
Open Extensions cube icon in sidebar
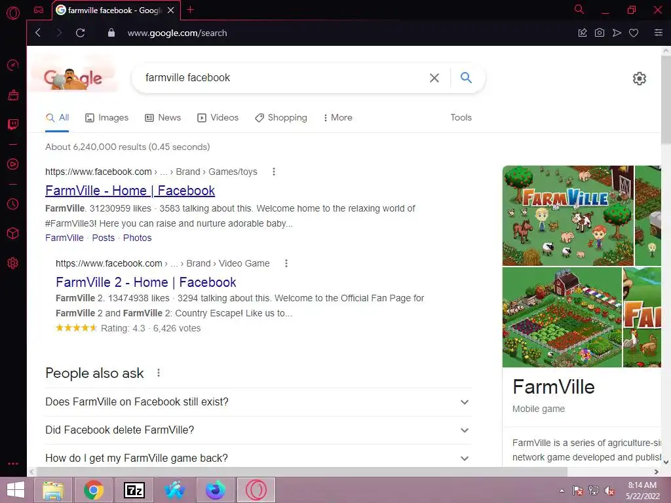pyautogui.click(x=13, y=233)
